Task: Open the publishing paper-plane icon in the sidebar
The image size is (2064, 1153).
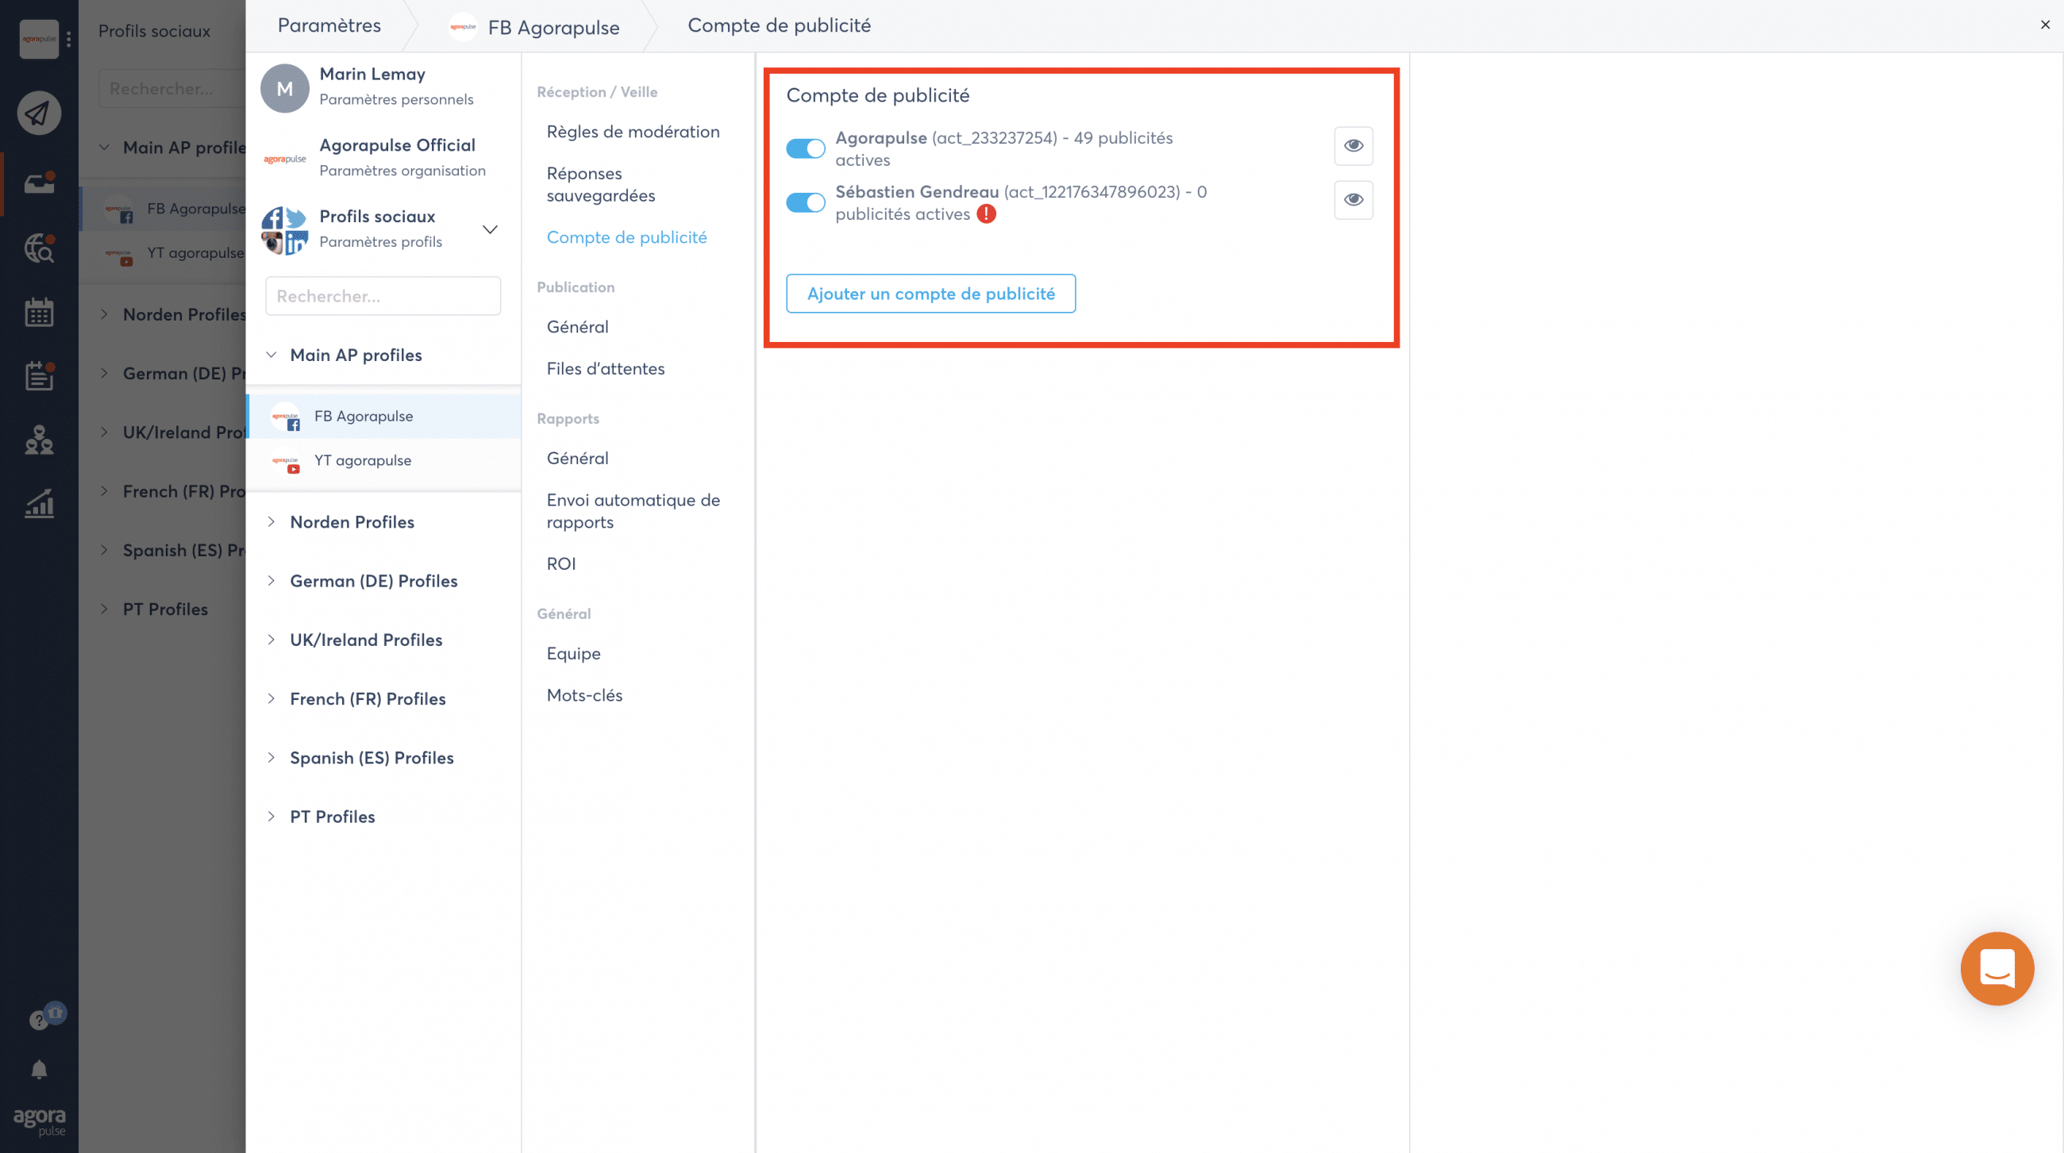Action: tap(38, 113)
